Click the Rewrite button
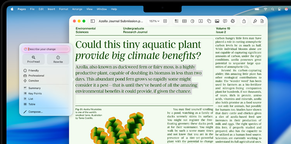Viewport: 291px width, 144px height. (58, 59)
